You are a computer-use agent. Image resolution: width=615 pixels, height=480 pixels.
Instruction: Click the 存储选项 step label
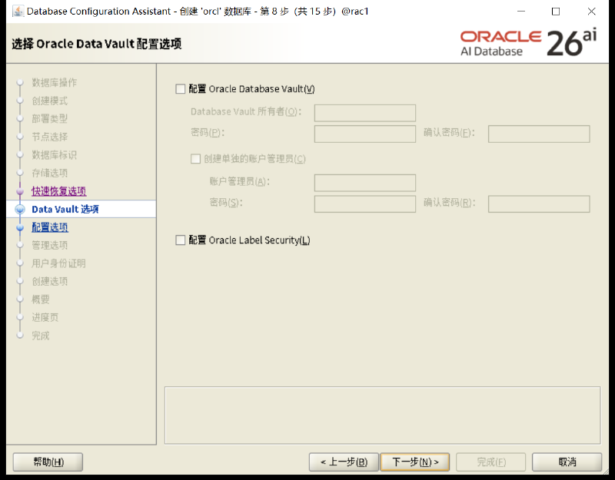(x=50, y=173)
